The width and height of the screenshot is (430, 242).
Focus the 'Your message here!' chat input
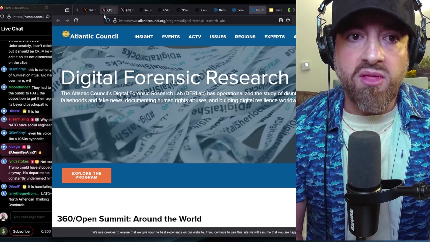[31, 217]
